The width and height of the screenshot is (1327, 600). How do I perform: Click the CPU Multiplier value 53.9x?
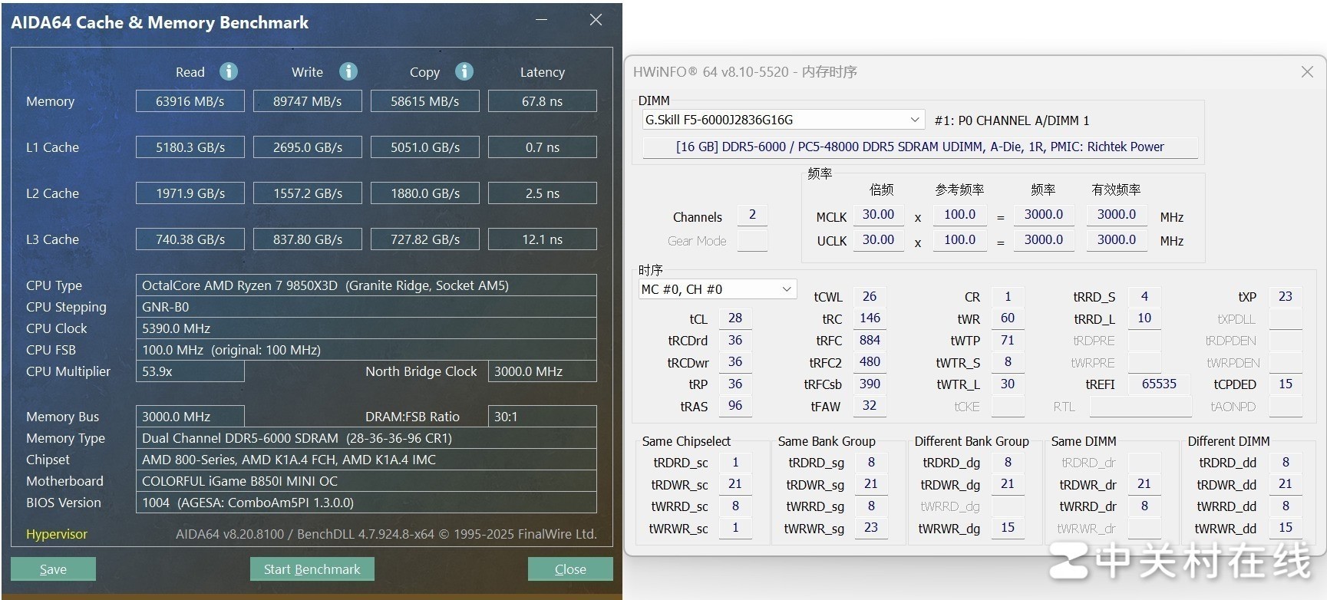[190, 371]
